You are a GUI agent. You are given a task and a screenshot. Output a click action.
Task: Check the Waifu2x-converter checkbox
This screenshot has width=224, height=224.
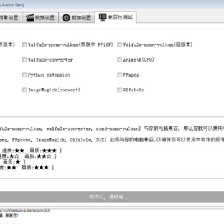24,60
